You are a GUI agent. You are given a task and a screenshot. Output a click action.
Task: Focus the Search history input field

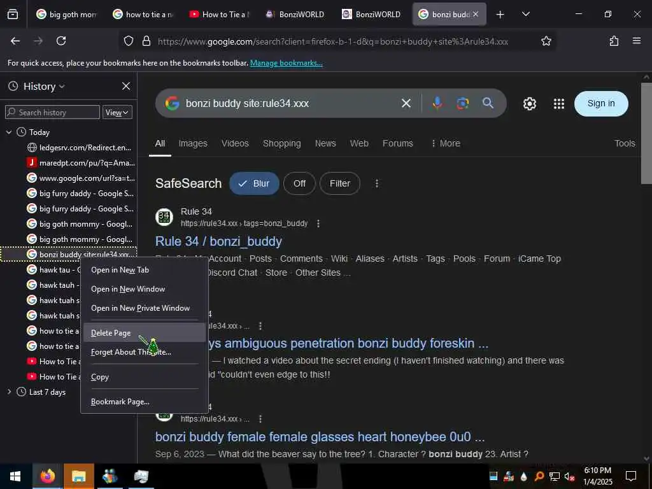(x=52, y=112)
